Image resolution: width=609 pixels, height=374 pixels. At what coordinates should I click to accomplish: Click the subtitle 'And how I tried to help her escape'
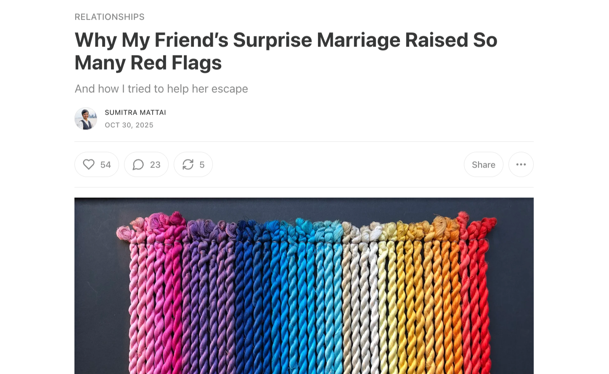click(161, 89)
